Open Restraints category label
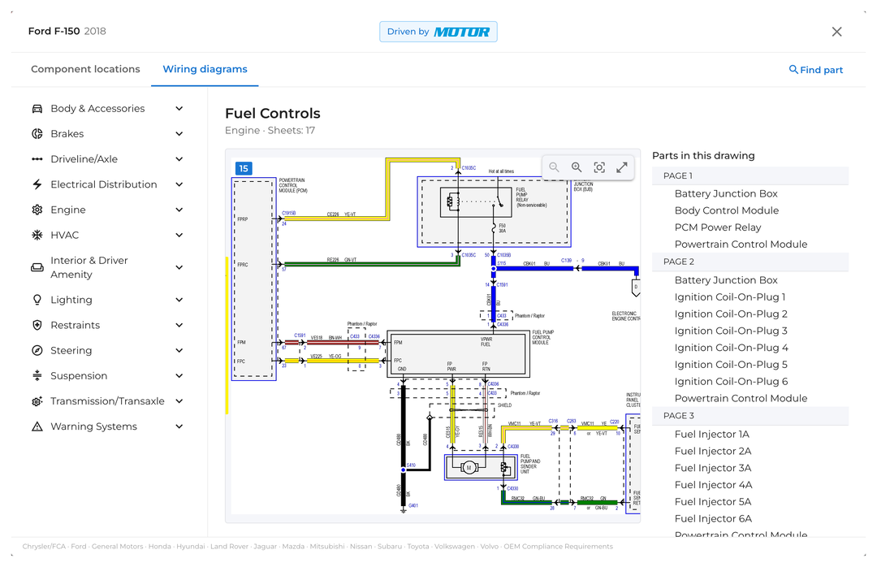The width and height of the screenshot is (877, 567). pos(75,325)
